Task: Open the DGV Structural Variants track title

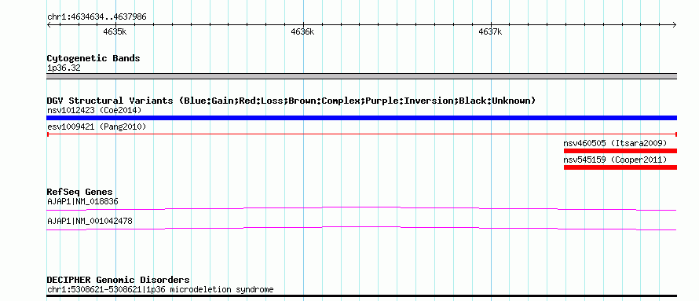Action: pyautogui.click(x=291, y=101)
